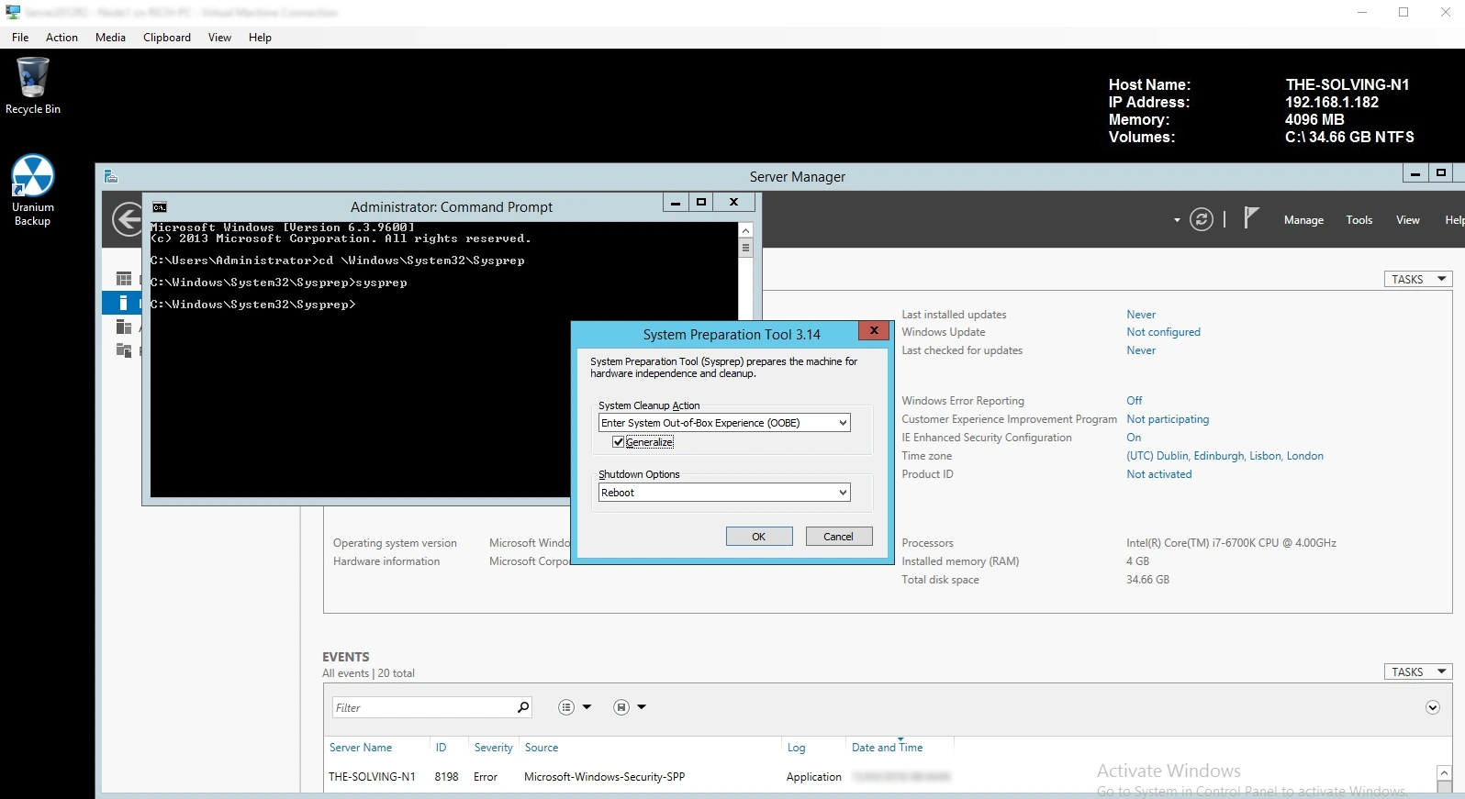Screen dimensions: 1465x799
Task: Launch the Uranium Backup desktop shortcut
Action: click(x=33, y=190)
